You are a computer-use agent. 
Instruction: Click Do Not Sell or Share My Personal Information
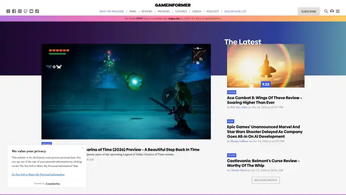point(38,175)
